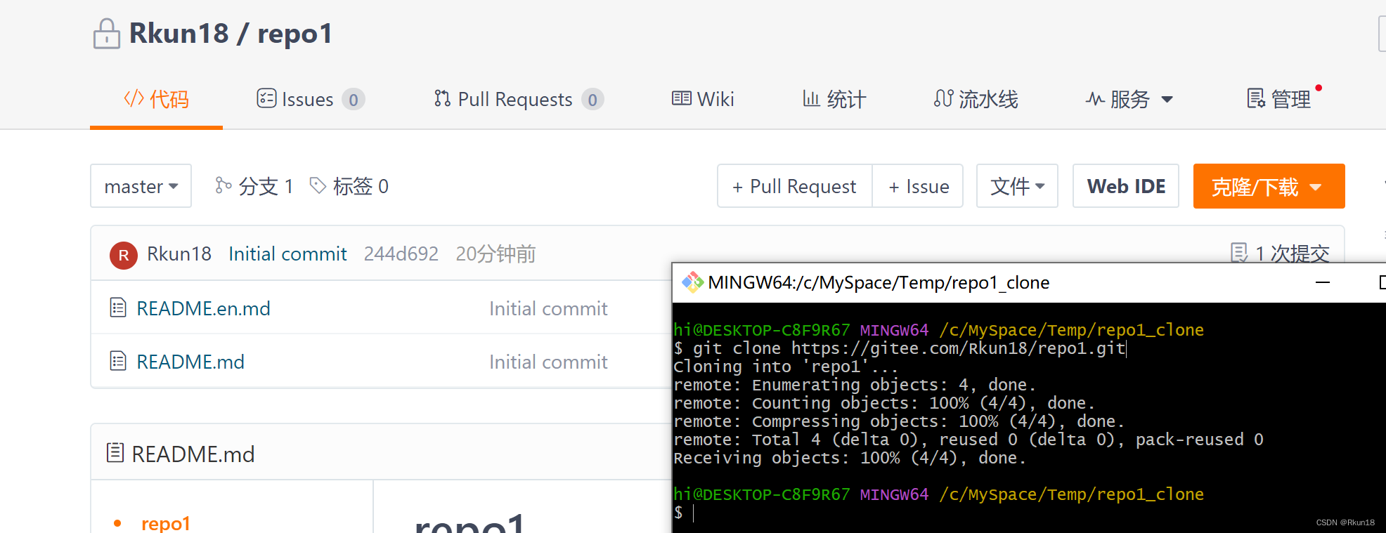1386x533 pixels.
Task: Click the tag icon next to 标签
Action: (318, 185)
